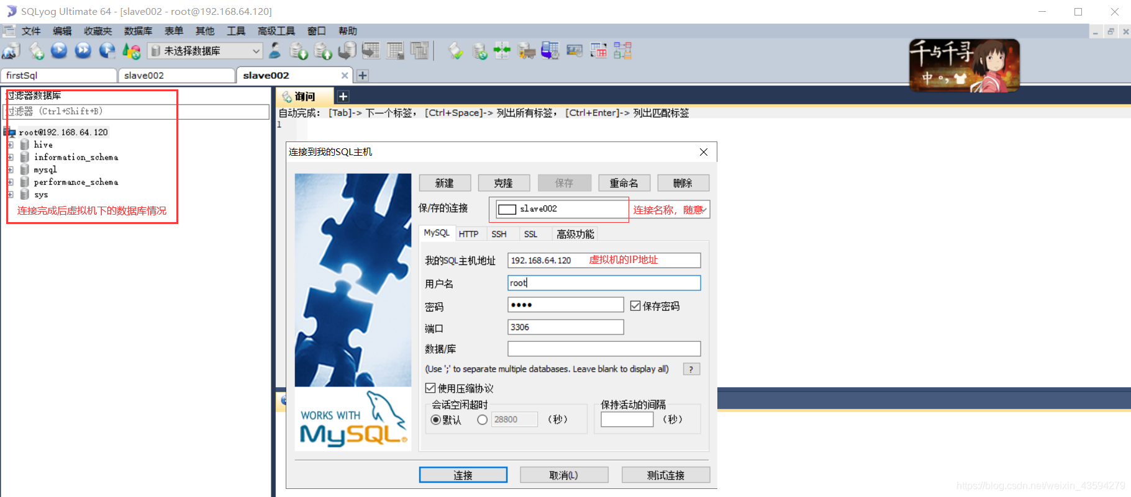Viewport: 1131px width, 497px height.
Task: Close the 连接到我的SQL主机 dialog with X
Action: [x=704, y=152]
